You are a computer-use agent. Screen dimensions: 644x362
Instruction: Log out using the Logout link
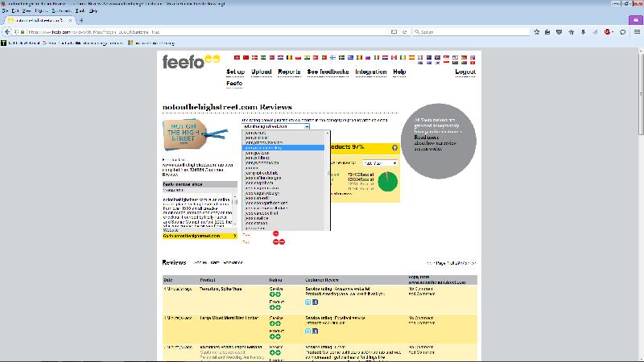coord(465,72)
